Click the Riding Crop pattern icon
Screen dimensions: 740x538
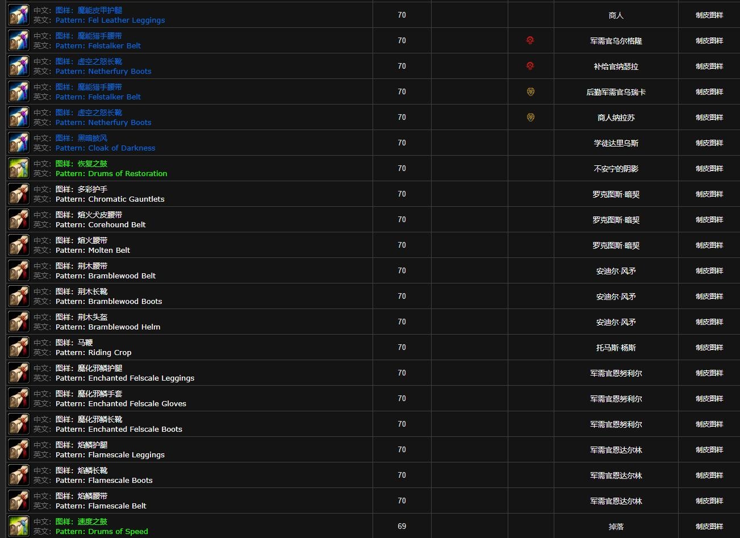19,348
